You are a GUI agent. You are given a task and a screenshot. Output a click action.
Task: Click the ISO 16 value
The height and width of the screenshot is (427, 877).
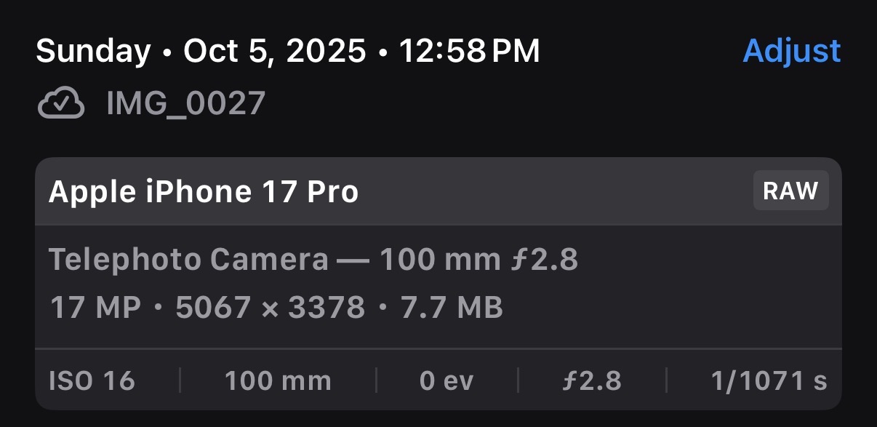(x=92, y=380)
